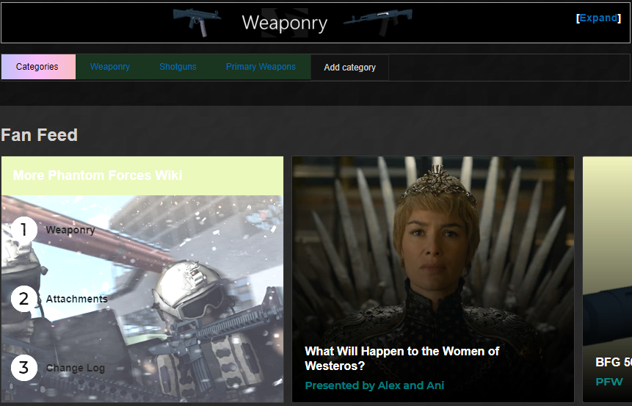The width and height of the screenshot is (632, 406).
Task: Click the PFW label under BFG 50
Action: [x=609, y=382]
